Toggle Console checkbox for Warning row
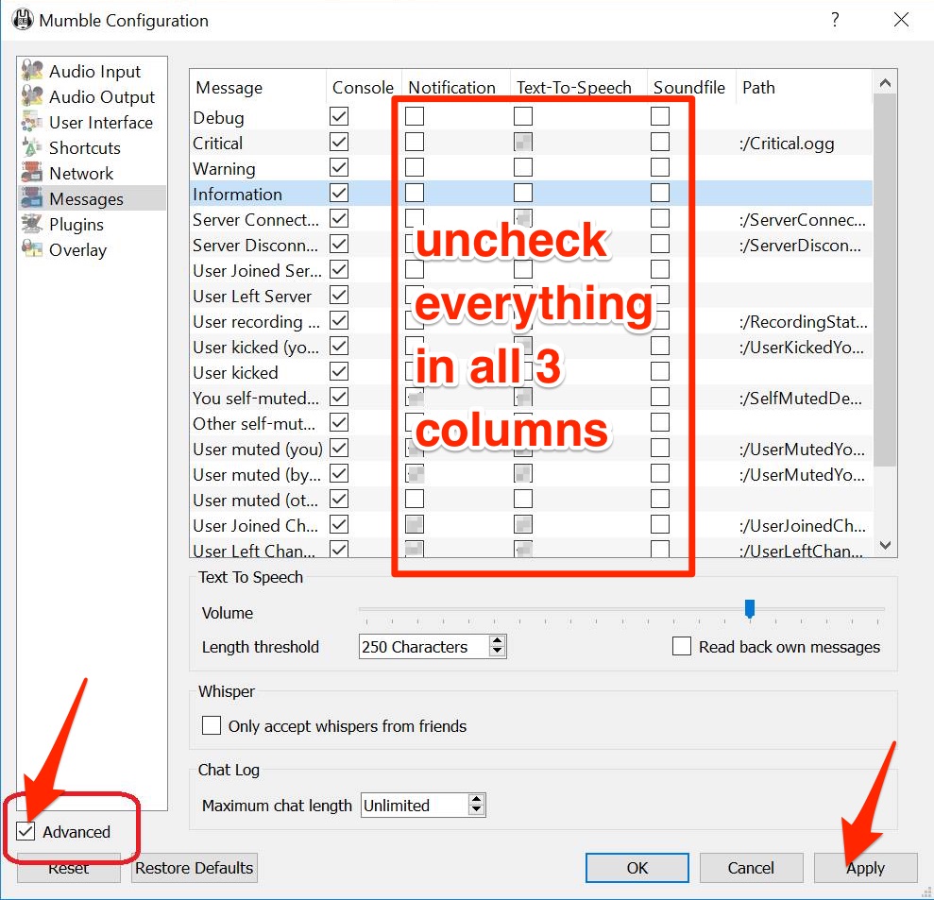 click(339, 167)
